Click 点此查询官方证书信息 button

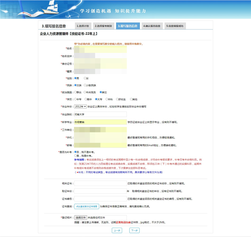pyautogui.click(x=87, y=206)
